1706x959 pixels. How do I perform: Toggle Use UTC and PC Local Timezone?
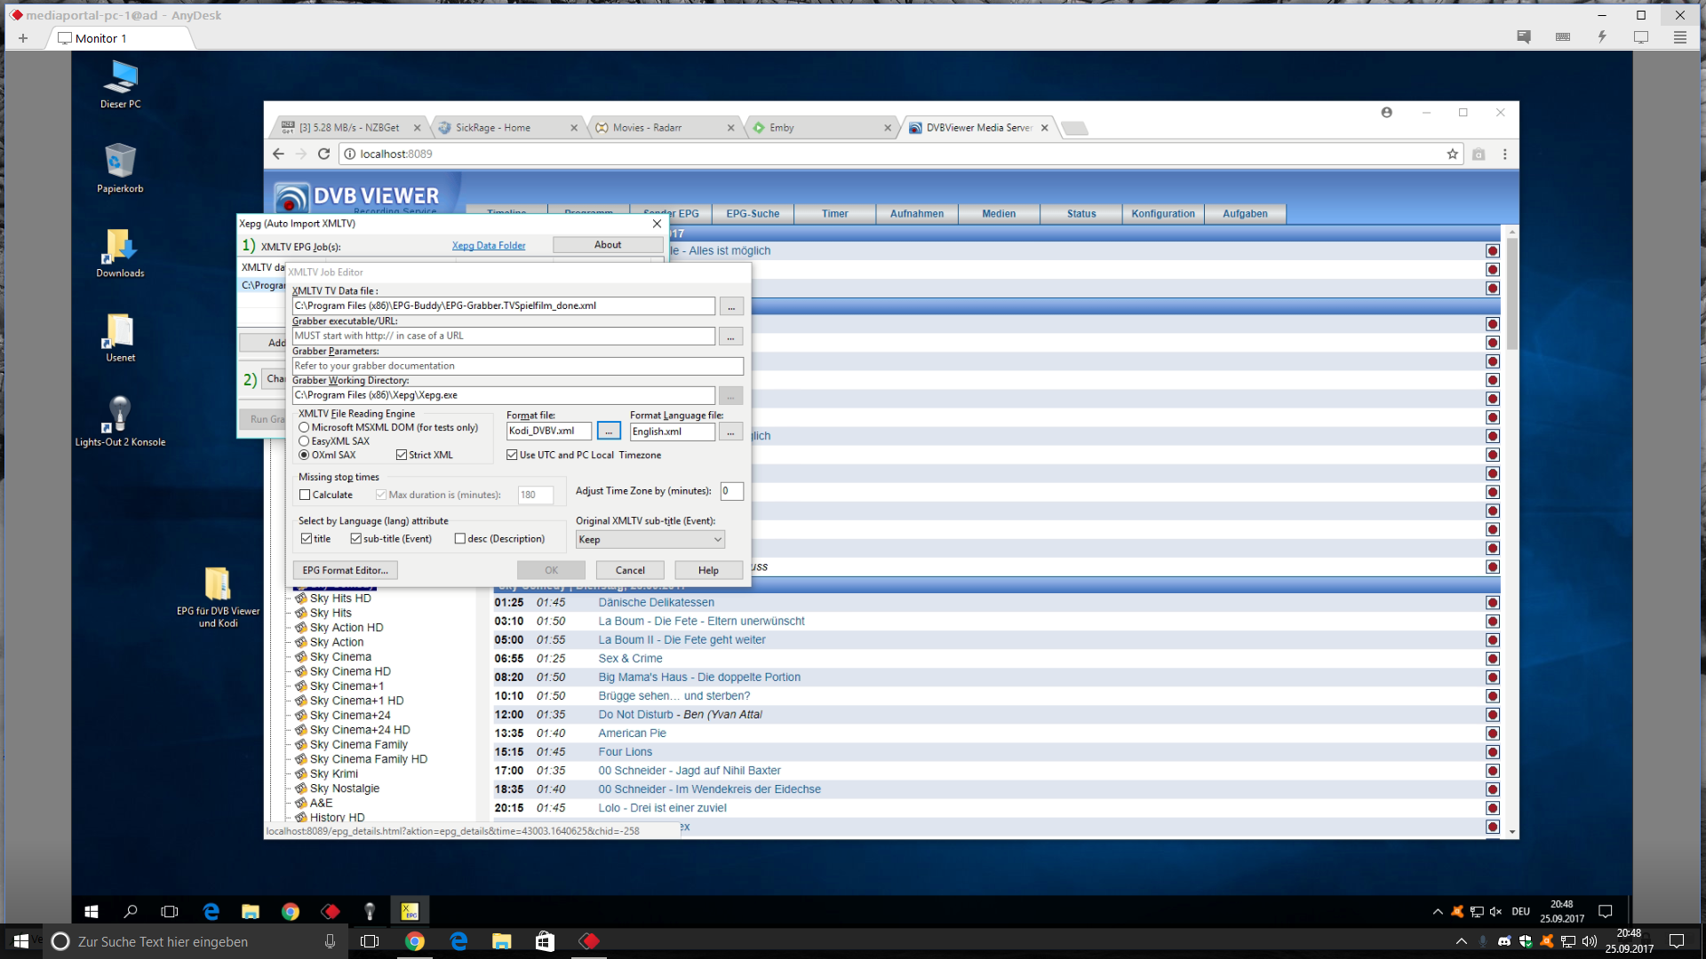click(x=512, y=456)
